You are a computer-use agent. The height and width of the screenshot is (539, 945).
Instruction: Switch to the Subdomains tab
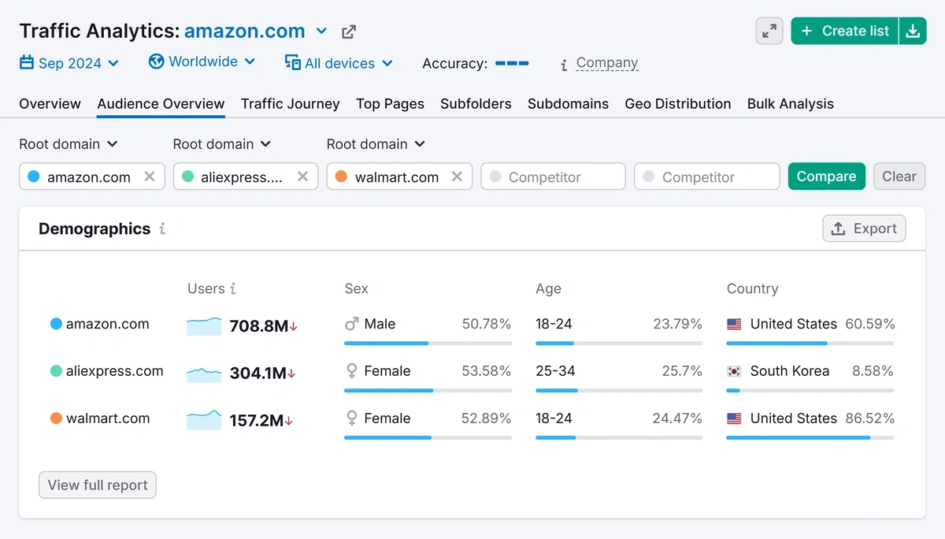tap(568, 104)
